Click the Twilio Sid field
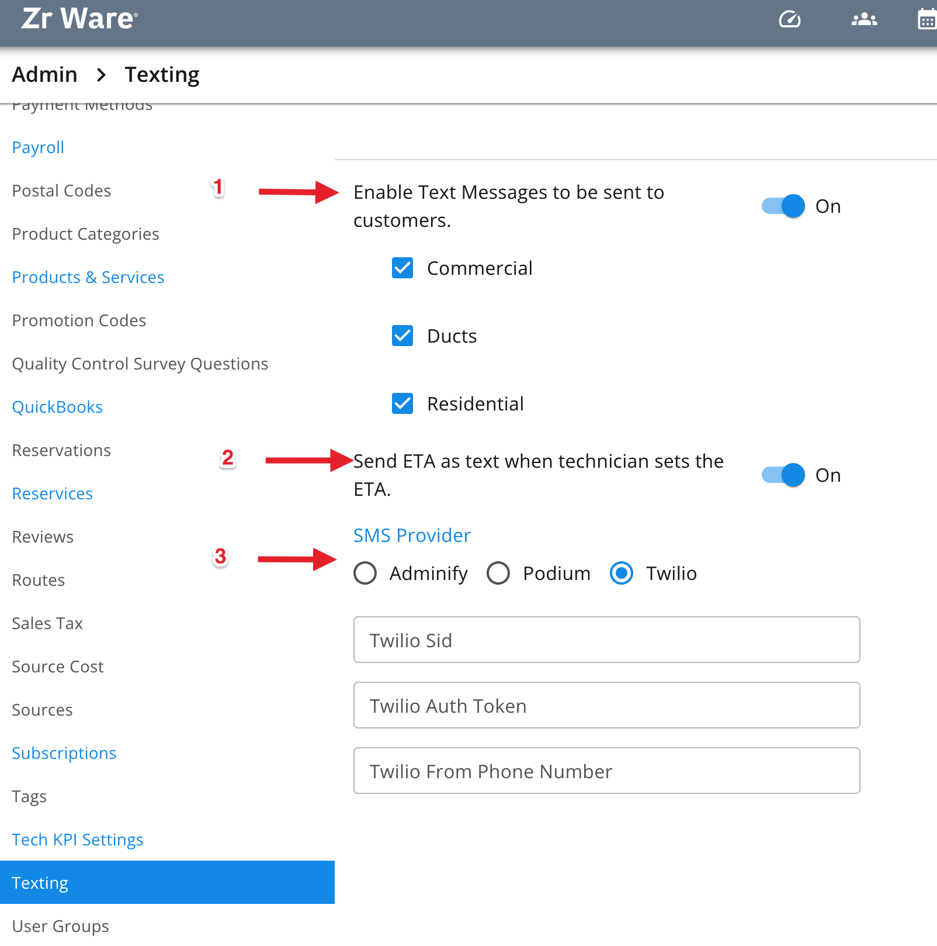Viewport: 937px width, 946px height. point(606,640)
